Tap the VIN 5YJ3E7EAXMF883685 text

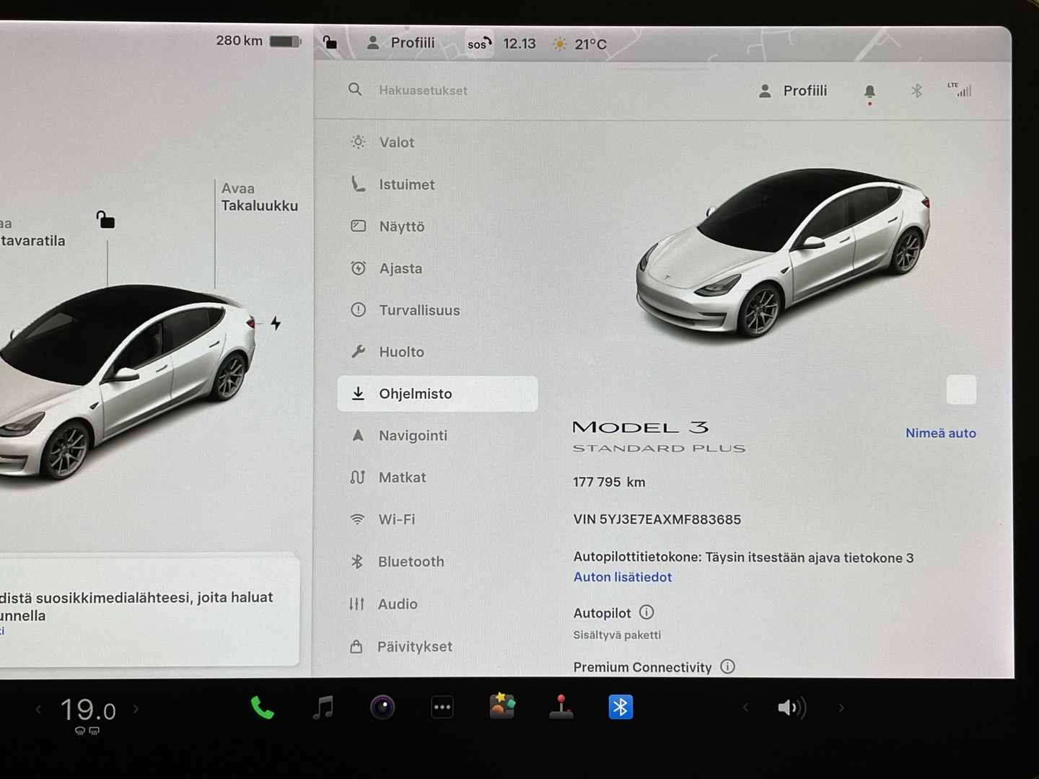pyautogui.click(x=657, y=519)
